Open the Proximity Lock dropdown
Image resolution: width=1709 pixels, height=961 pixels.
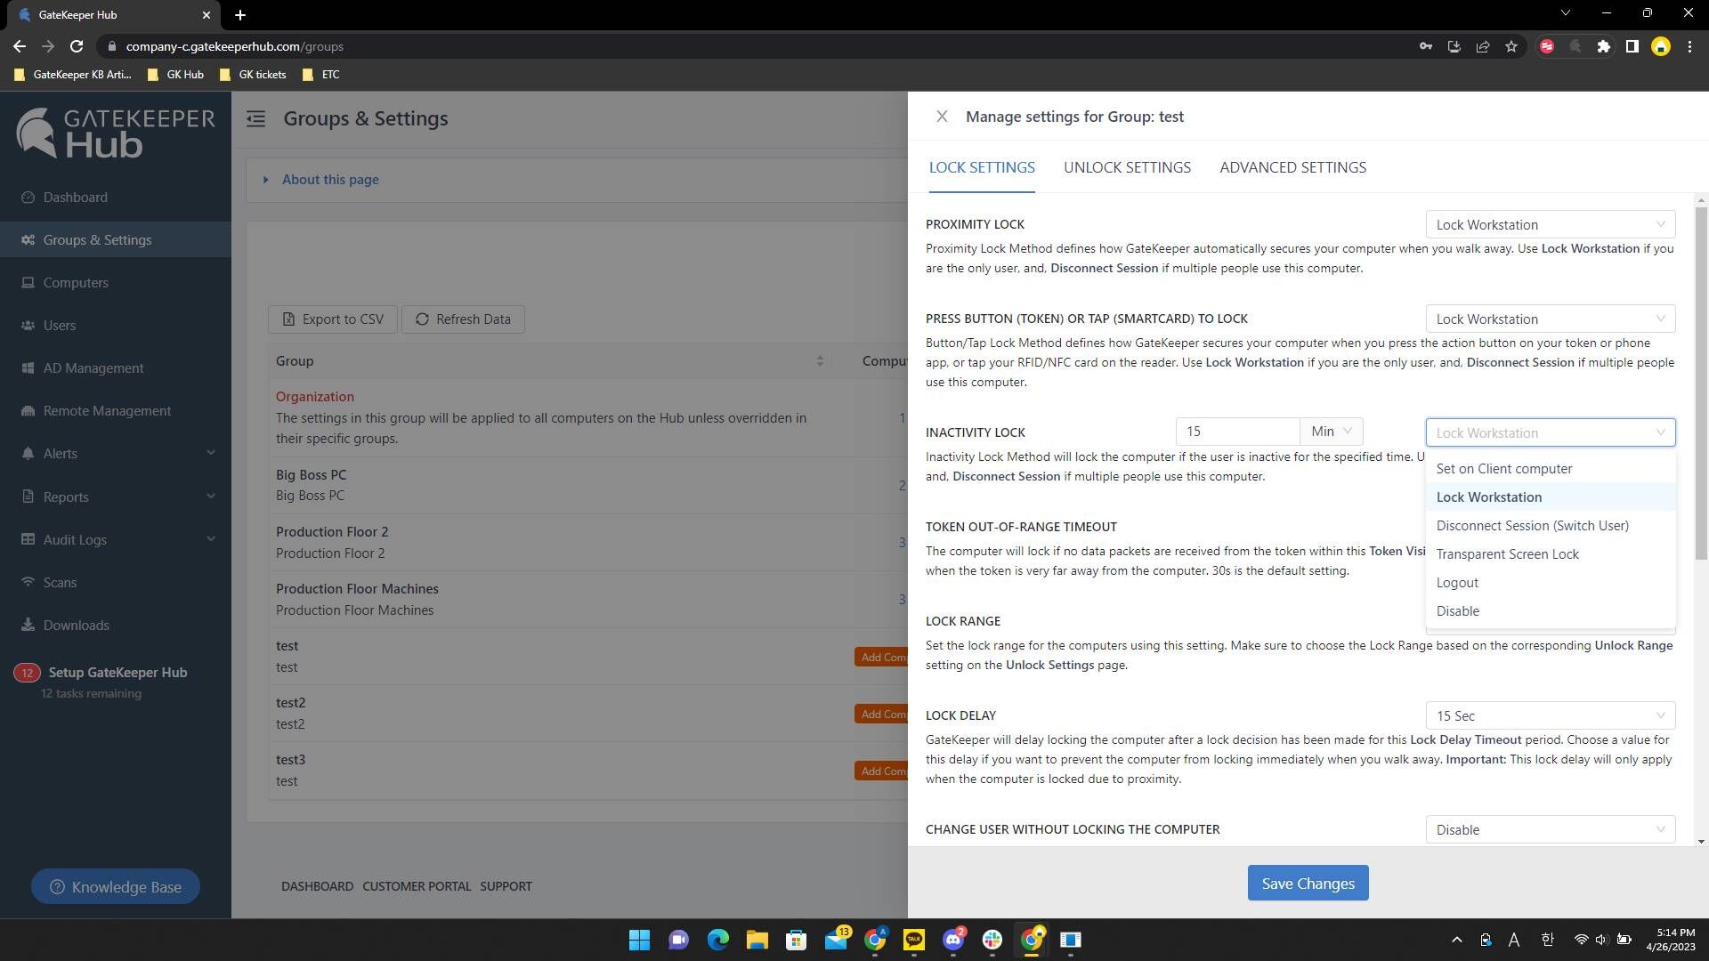(1550, 225)
